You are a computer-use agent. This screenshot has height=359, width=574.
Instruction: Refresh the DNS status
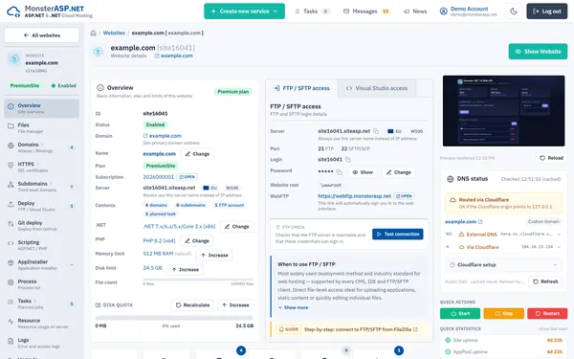click(x=545, y=281)
